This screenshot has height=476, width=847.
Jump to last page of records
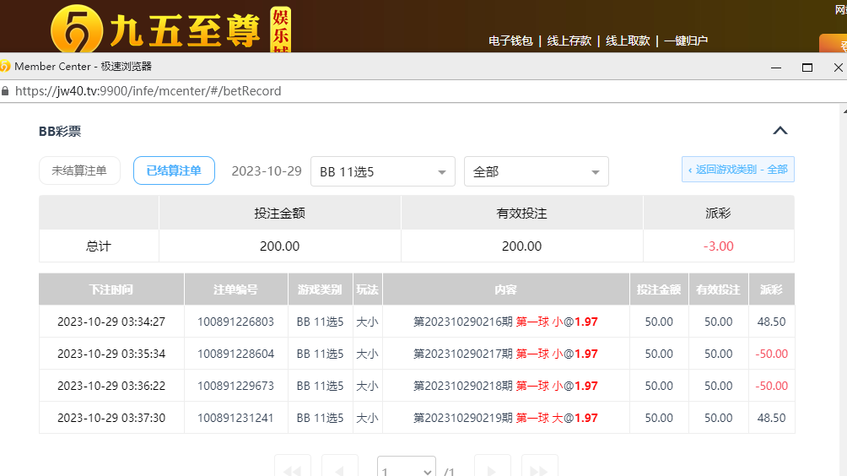[x=540, y=468]
